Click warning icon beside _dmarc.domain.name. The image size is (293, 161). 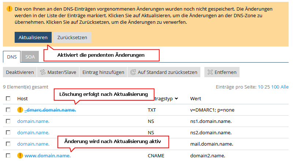[x=20, y=110]
